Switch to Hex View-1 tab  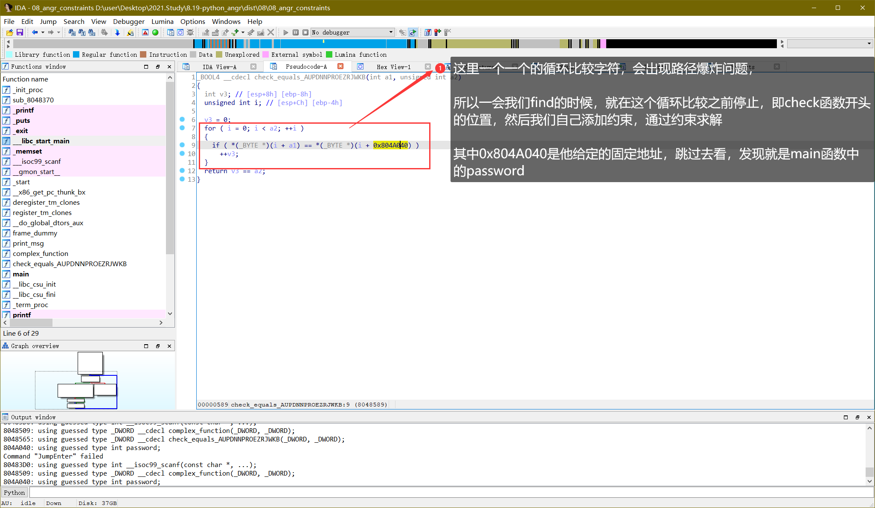pyautogui.click(x=393, y=67)
